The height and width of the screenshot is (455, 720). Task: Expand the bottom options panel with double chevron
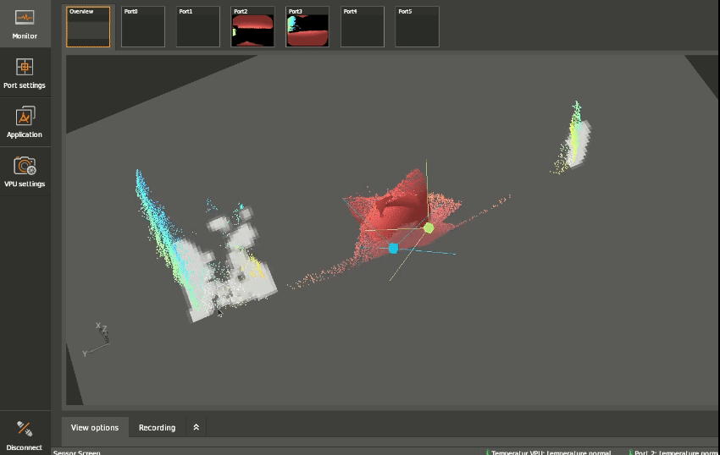(196, 427)
